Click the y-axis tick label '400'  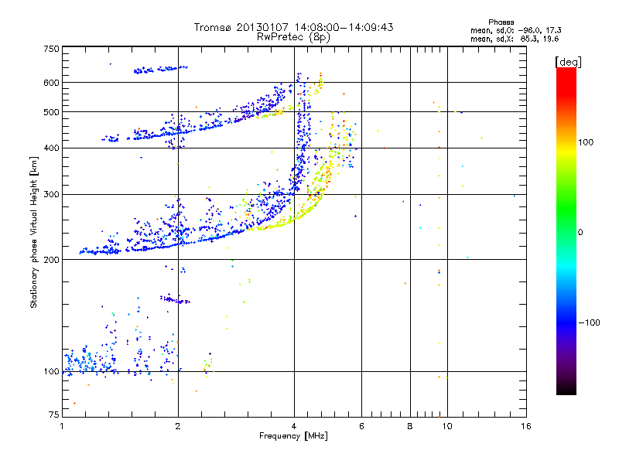(x=51, y=148)
